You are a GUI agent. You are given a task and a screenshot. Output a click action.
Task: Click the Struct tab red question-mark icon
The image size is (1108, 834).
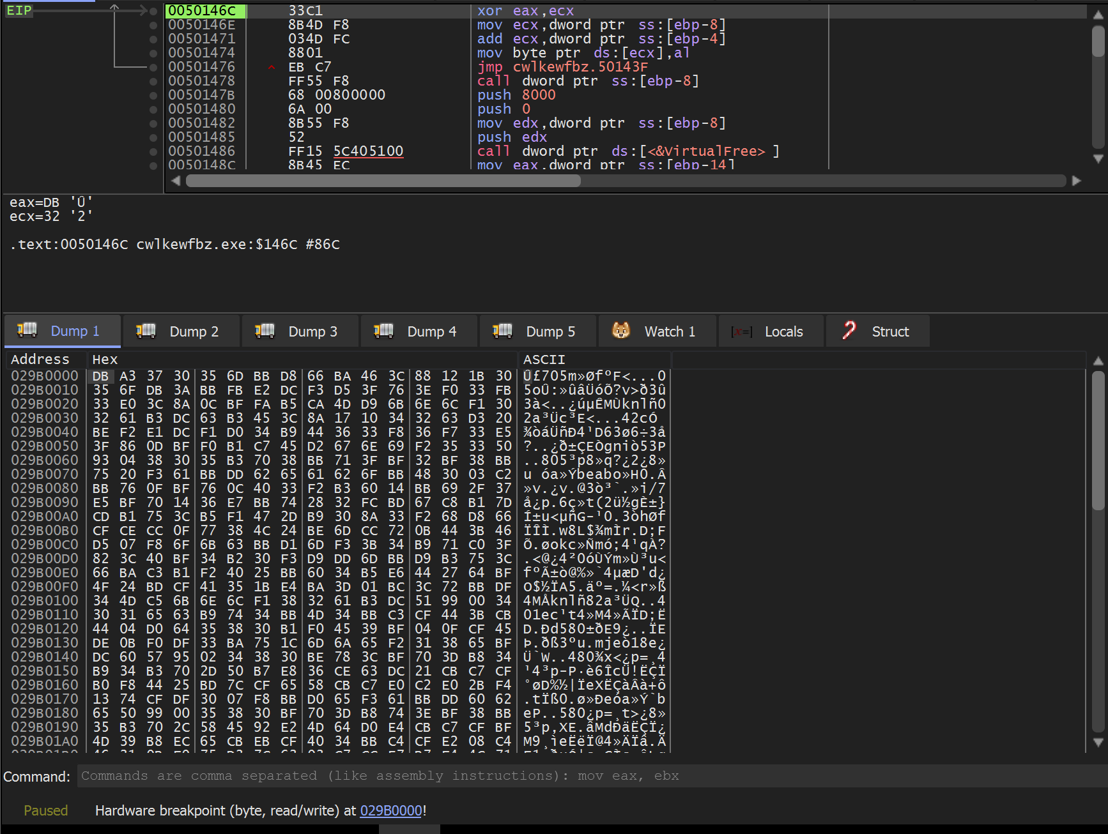pos(849,331)
